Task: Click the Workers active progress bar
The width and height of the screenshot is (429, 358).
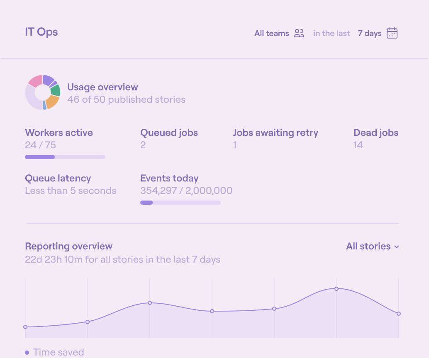Action: [x=65, y=157]
